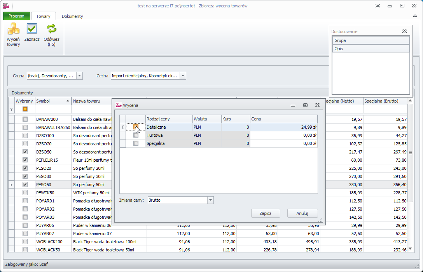
Task: Click the grid scrollbar down arrow
Action: 410,249
